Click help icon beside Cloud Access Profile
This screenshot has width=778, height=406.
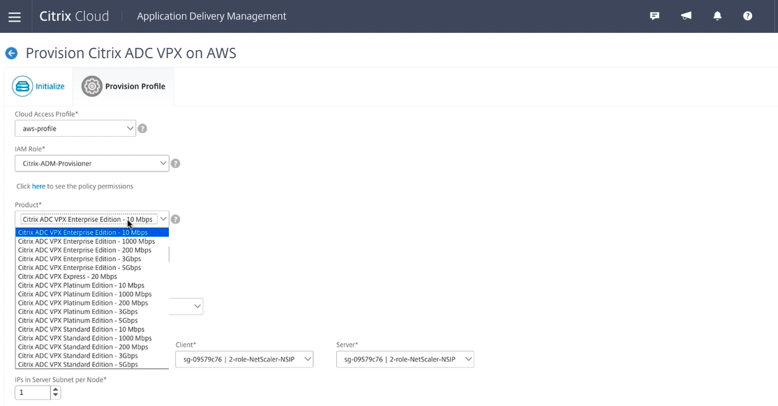(x=142, y=128)
